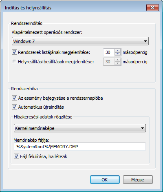
Task: Toggle Fájl felülírása, ha létezik checkbox
Action: click(16, 156)
